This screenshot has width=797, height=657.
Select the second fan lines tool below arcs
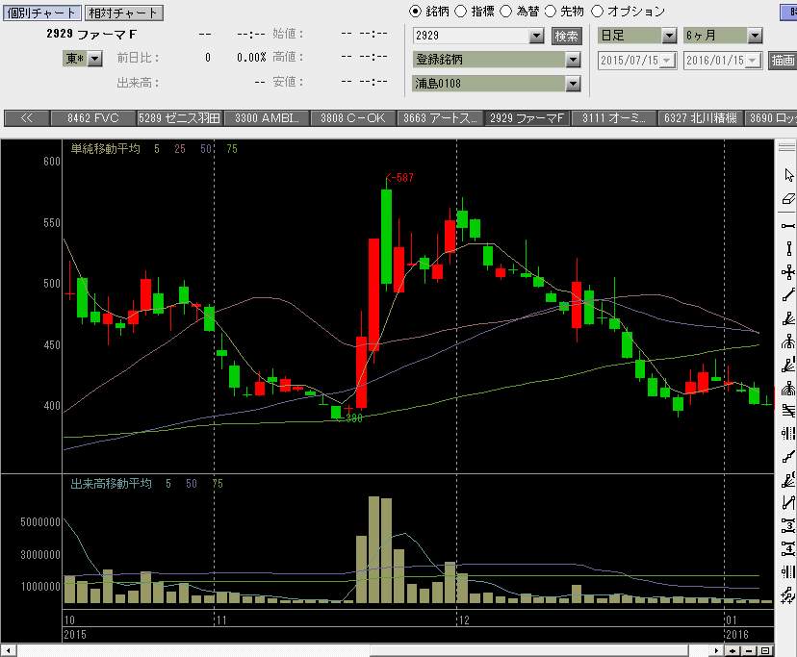(787, 365)
